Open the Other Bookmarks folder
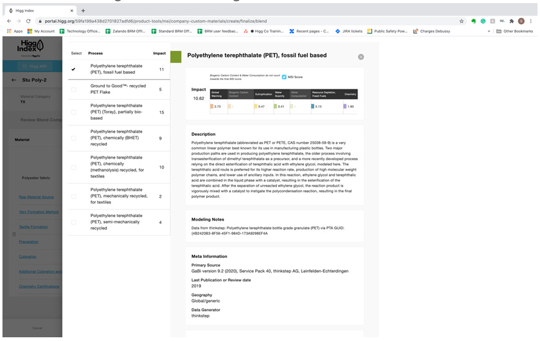The image size is (540, 341). point(515,31)
